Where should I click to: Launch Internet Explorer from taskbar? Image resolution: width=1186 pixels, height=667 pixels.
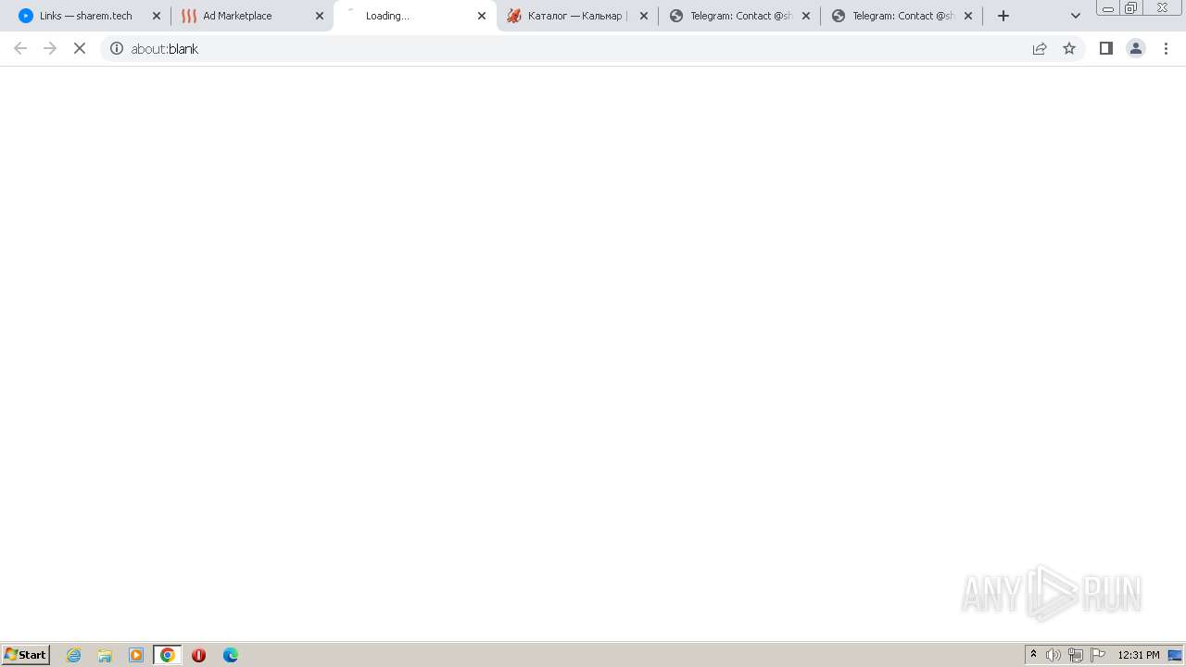click(74, 655)
